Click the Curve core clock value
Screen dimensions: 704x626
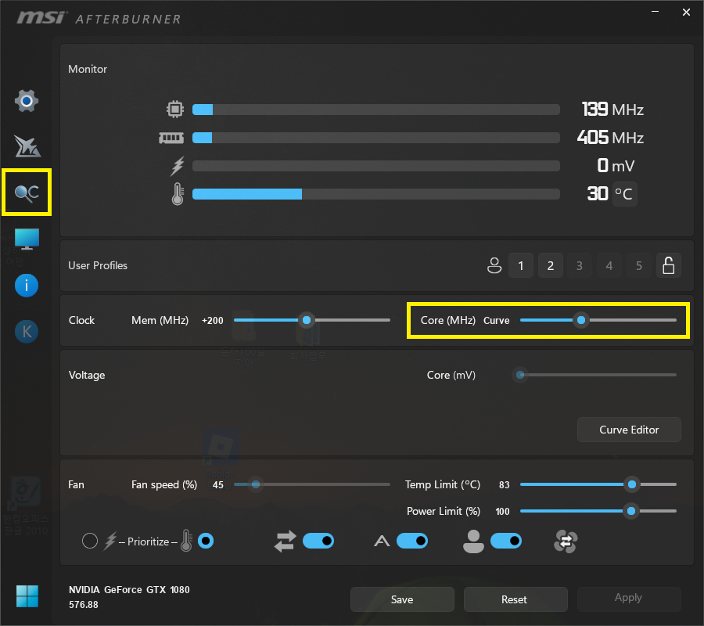pyautogui.click(x=497, y=321)
